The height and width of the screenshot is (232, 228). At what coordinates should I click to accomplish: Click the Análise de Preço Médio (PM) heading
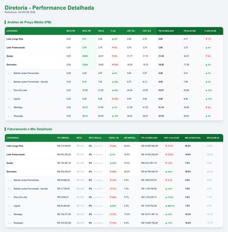[x=29, y=22]
